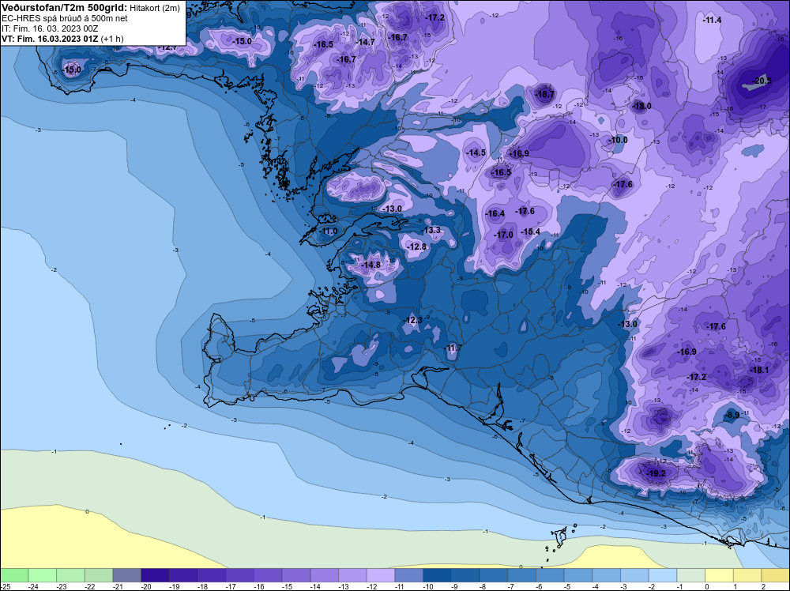Select the legend swatch between -15 and -14
The width and height of the screenshot is (790, 591).
(296, 575)
